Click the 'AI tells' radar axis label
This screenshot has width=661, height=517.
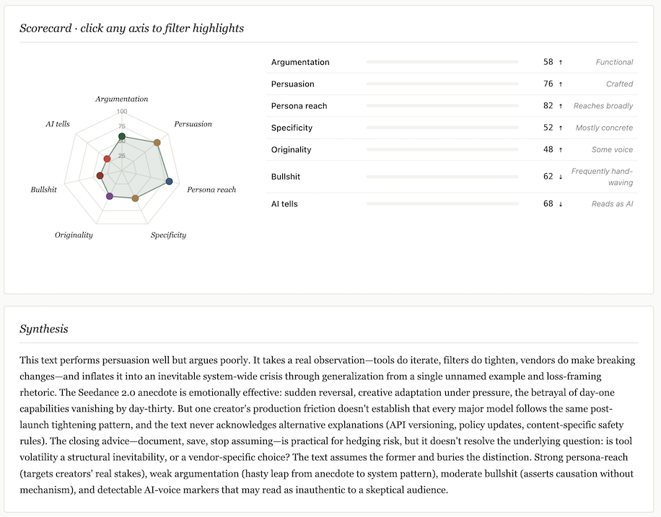point(58,124)
